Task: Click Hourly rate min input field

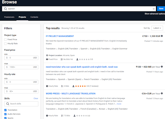Action: pyautogui.click(x=21, y=82)
